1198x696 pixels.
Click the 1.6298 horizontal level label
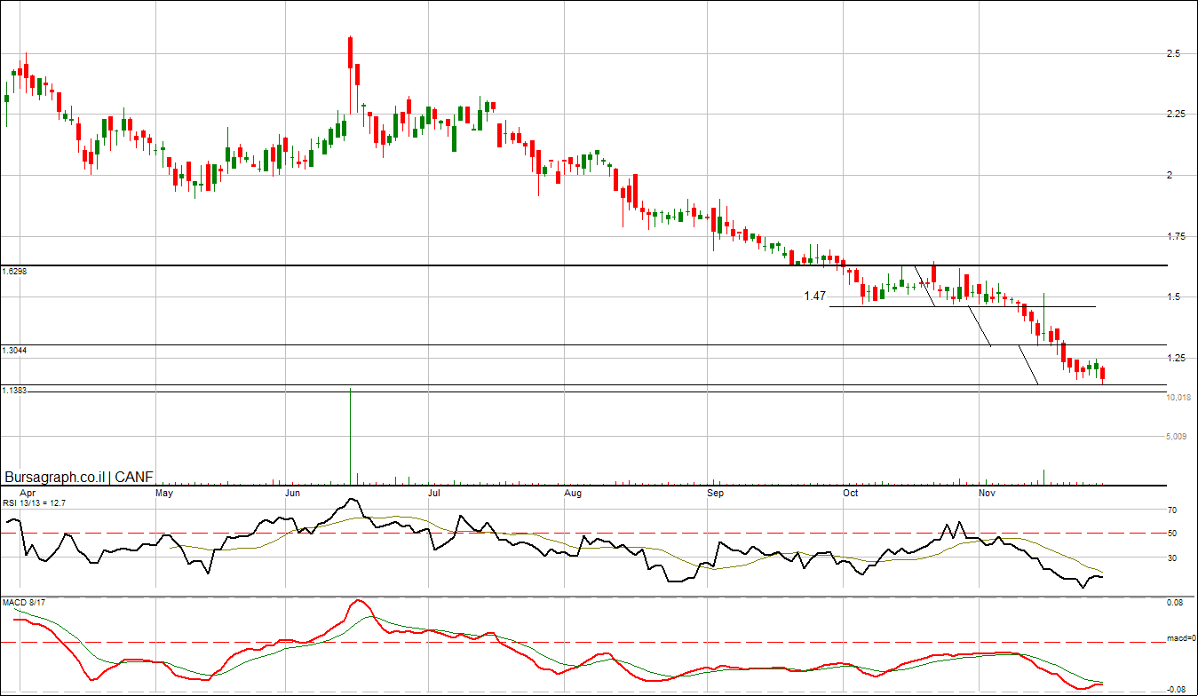point(15,272)
